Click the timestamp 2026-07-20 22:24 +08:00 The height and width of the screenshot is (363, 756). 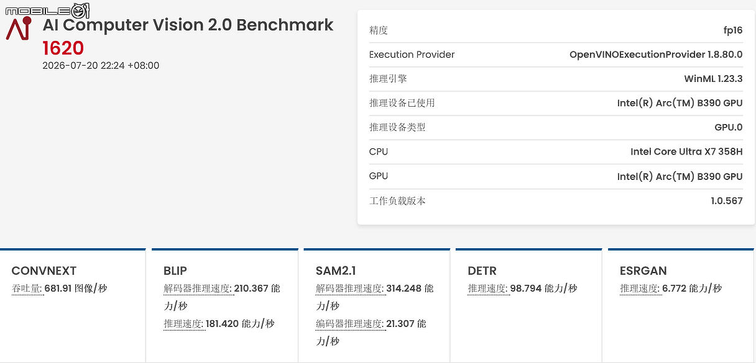tap(101, 65)
